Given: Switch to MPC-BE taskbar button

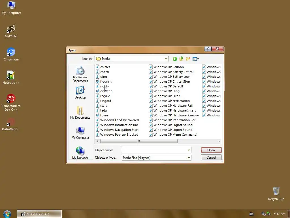Looking at the screenshot, I should 39,214.
